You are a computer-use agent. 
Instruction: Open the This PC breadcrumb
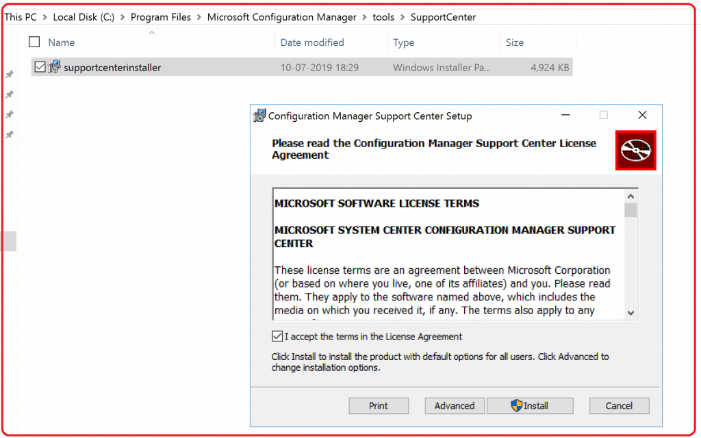pyautogui.click(x=21, y=17)
